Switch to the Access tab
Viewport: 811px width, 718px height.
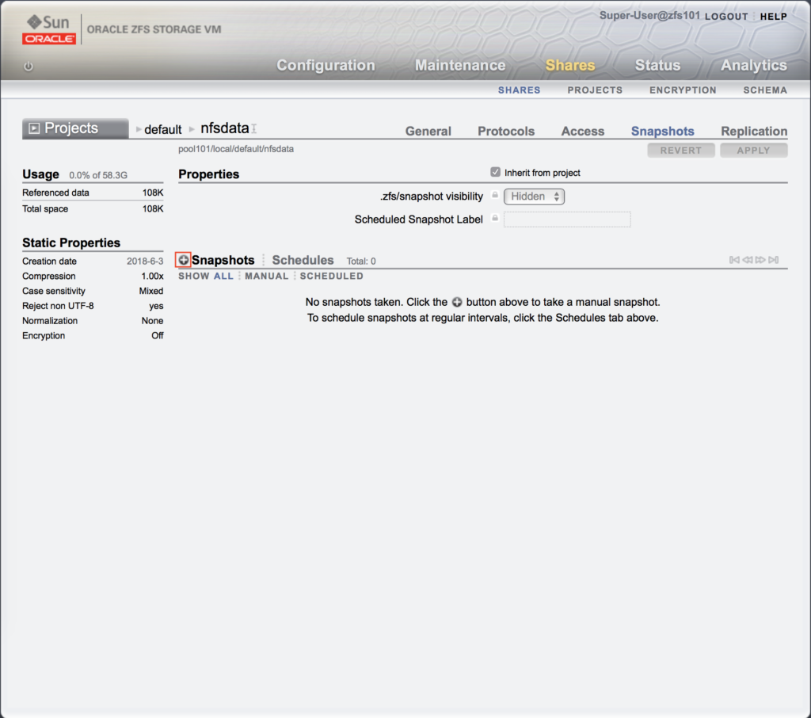(582, 131)
